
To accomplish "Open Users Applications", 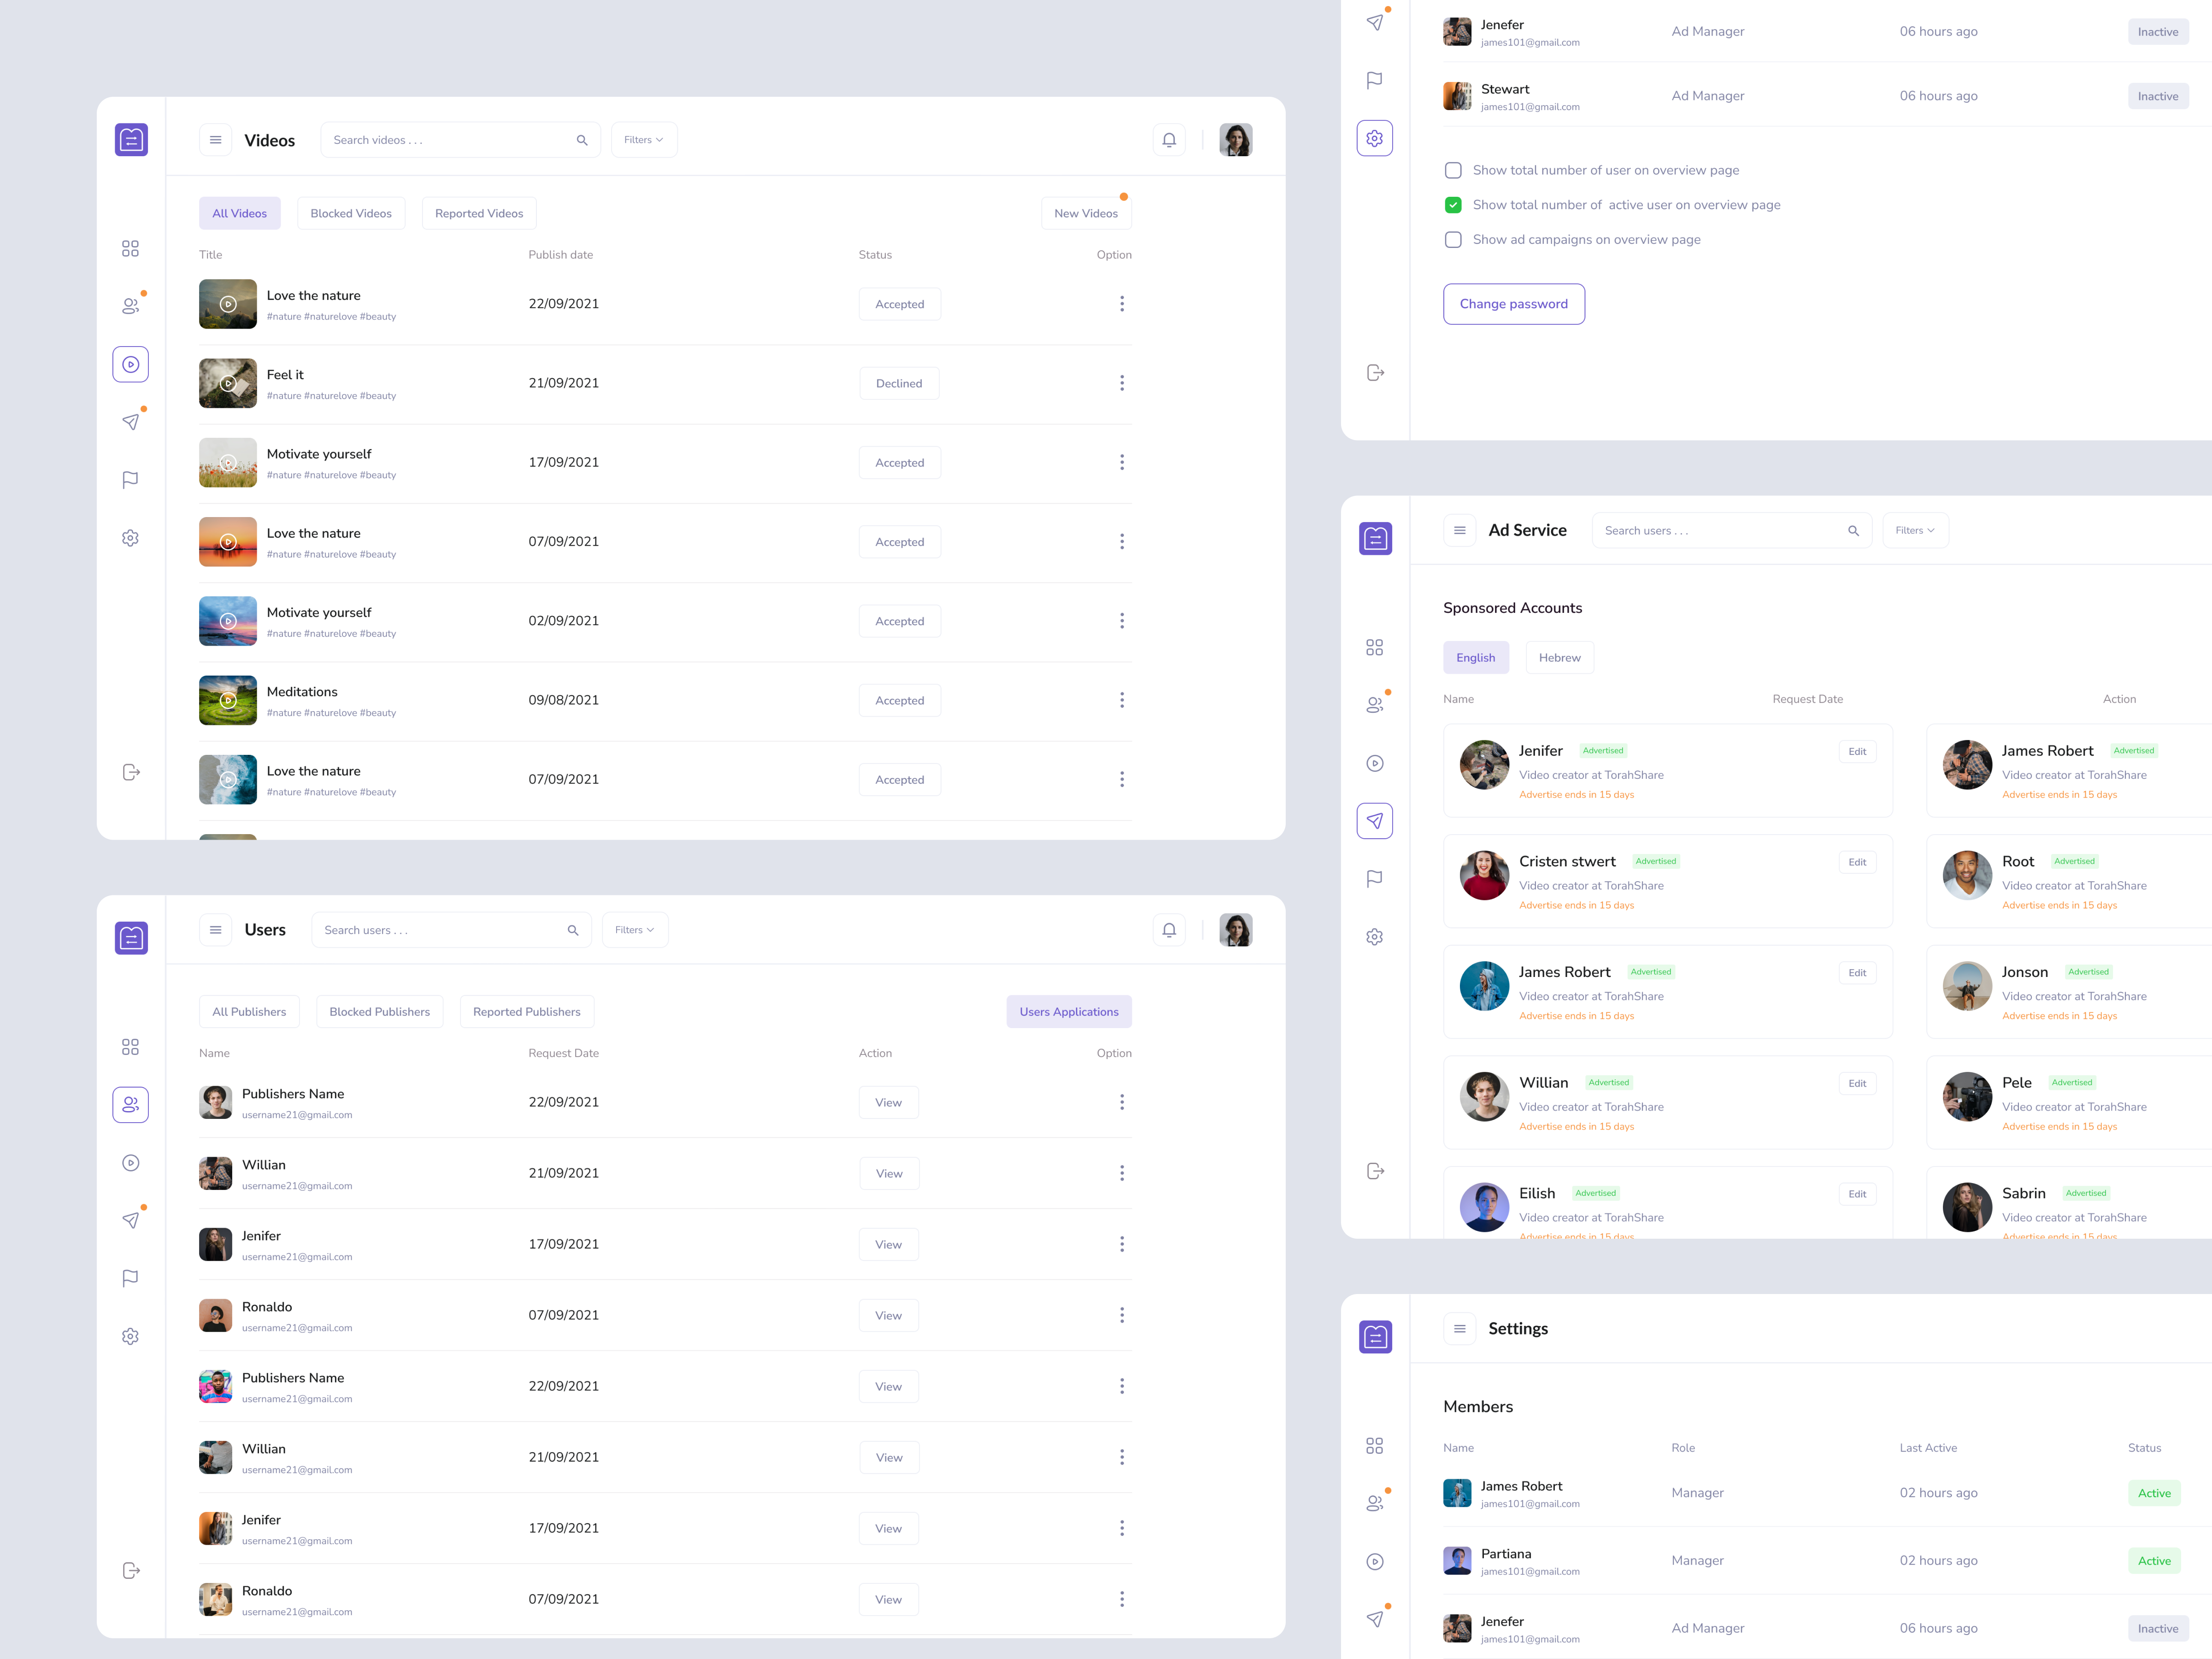I will pos(1068,1011).
